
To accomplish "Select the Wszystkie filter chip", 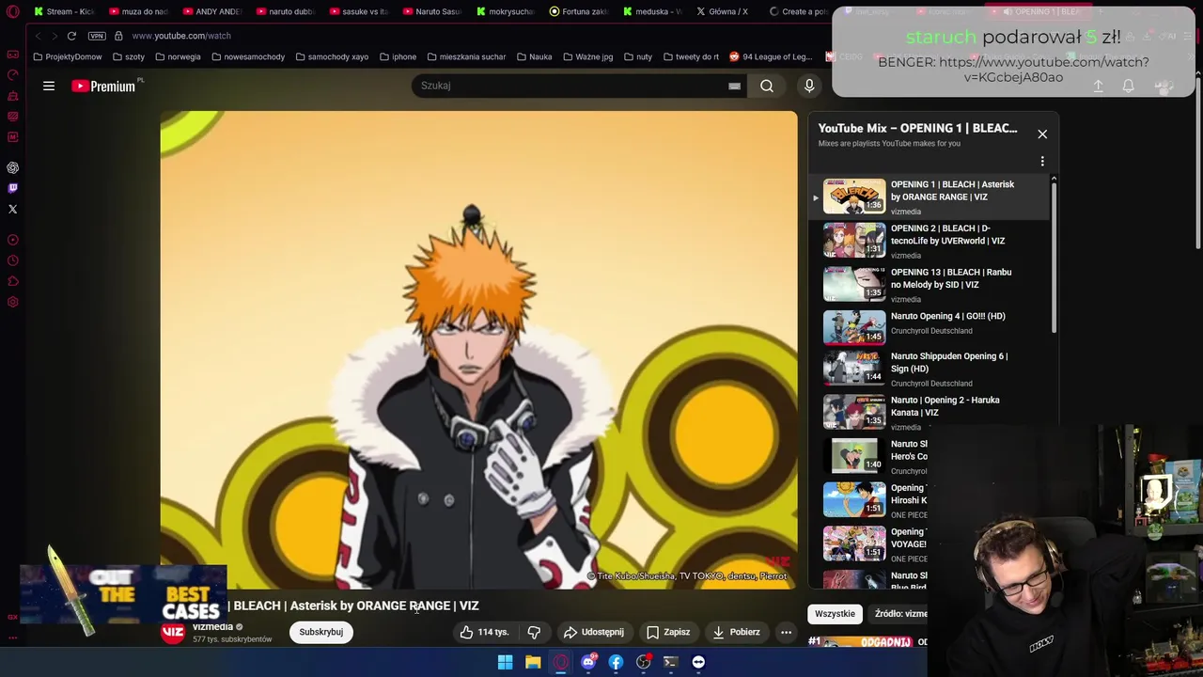I will click(x=835, y=614).
